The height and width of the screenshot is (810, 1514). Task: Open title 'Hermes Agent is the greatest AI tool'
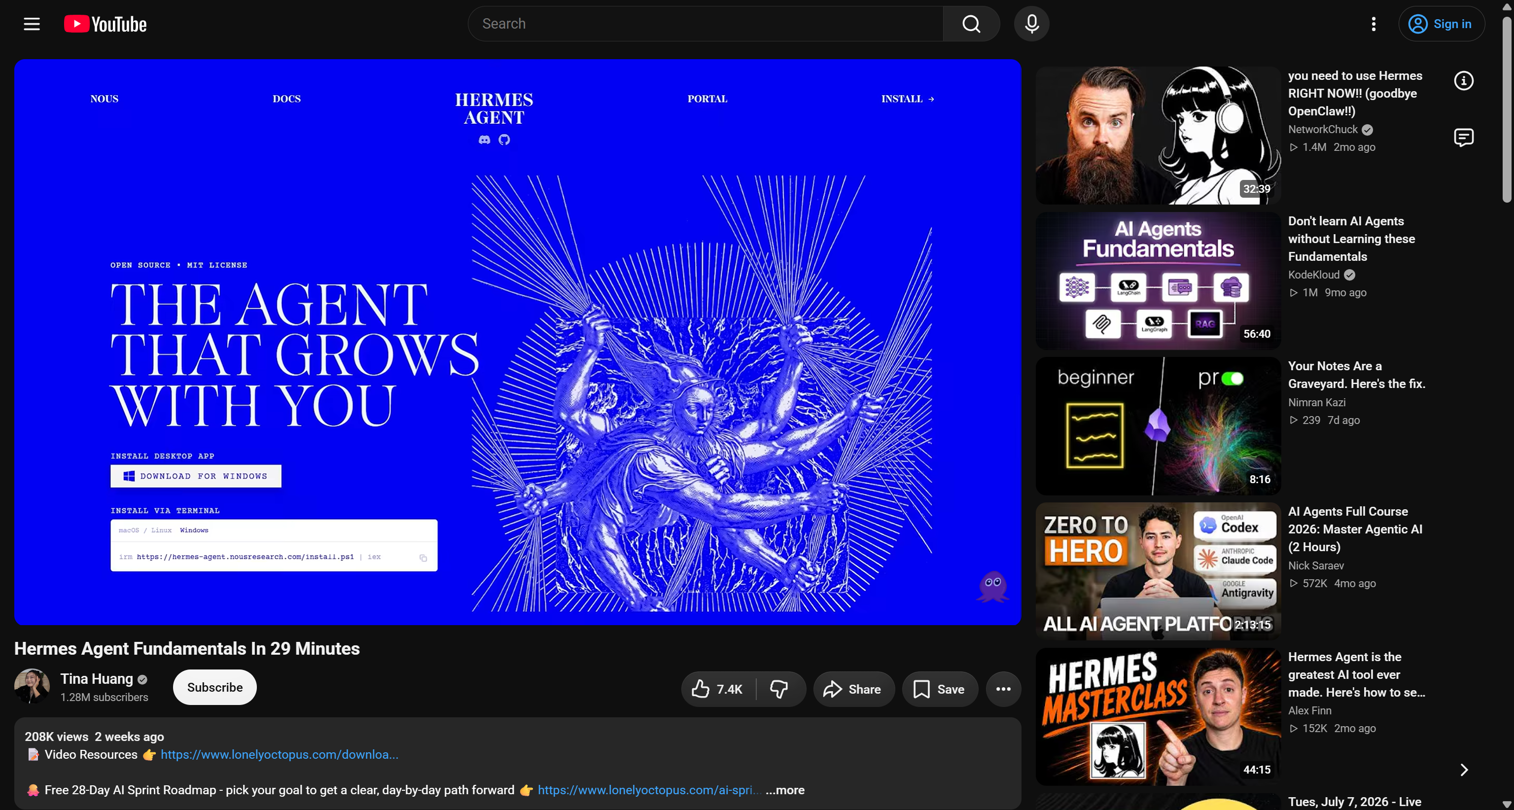coord(1357,675)
